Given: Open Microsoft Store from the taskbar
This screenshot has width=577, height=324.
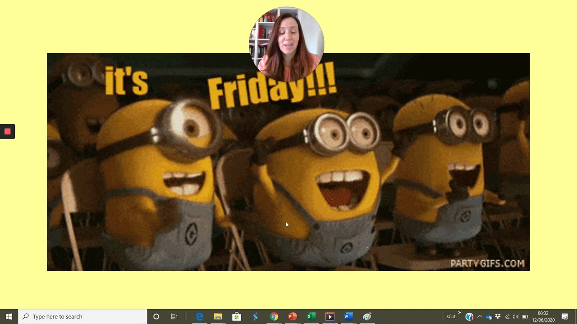Looking at the screenshot, I should click(237, 316).
